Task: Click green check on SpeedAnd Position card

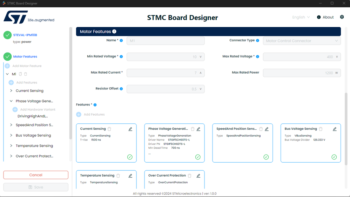Action: point(266,157)
